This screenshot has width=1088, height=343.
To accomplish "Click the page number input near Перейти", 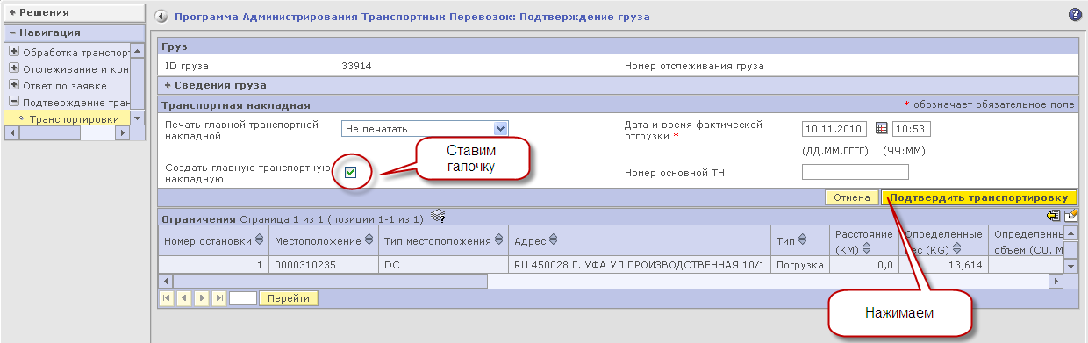I will 242,298.
